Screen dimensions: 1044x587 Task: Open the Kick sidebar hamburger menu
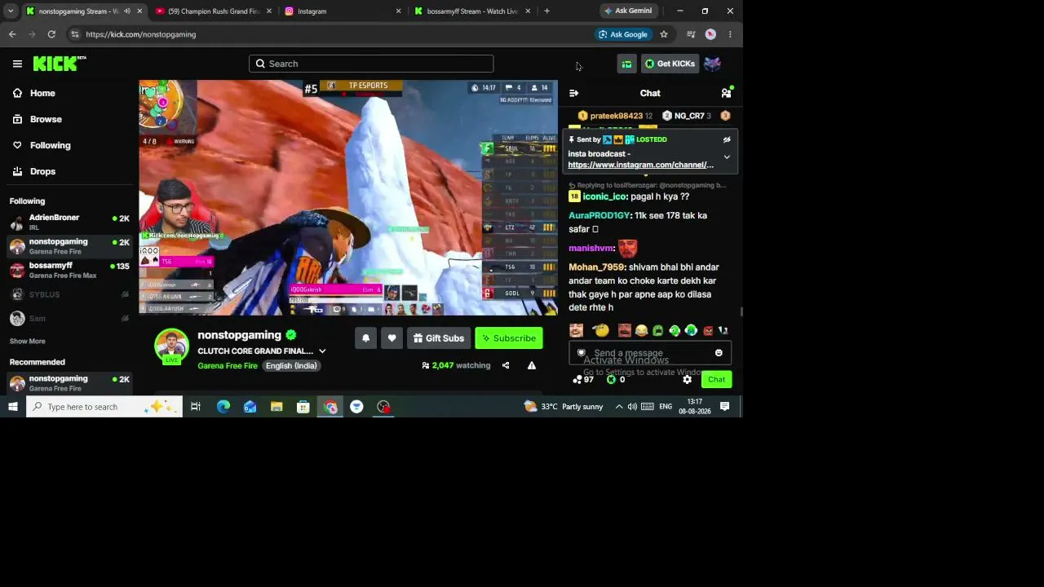tap(17, 64)
